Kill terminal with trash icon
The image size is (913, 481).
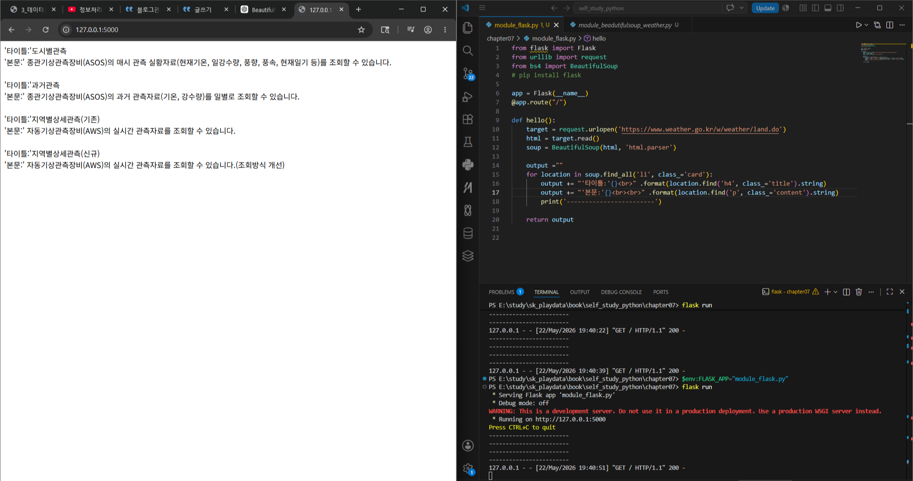click(859, 292)
